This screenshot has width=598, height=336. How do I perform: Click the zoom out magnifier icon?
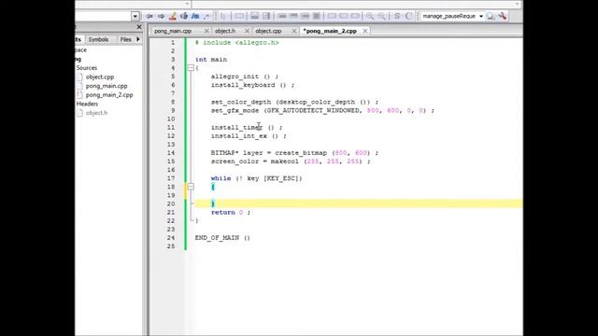(x=381, y=16)
